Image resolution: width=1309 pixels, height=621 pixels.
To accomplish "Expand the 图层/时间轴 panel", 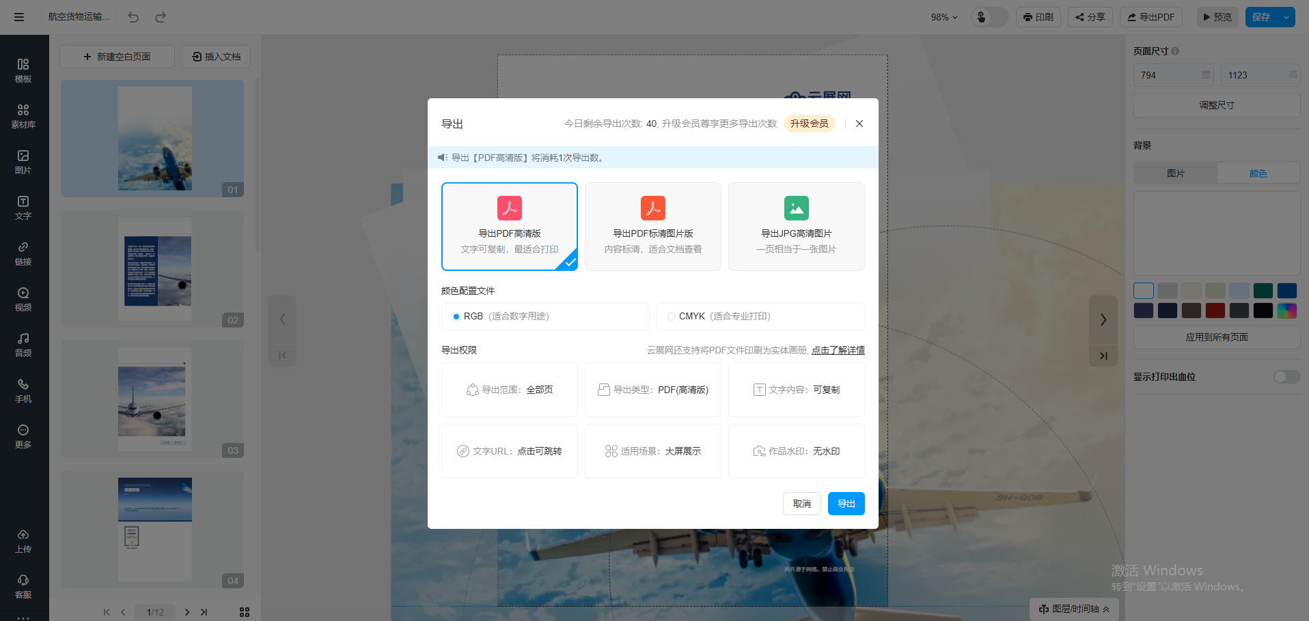I will click(x=1074, y=609).
